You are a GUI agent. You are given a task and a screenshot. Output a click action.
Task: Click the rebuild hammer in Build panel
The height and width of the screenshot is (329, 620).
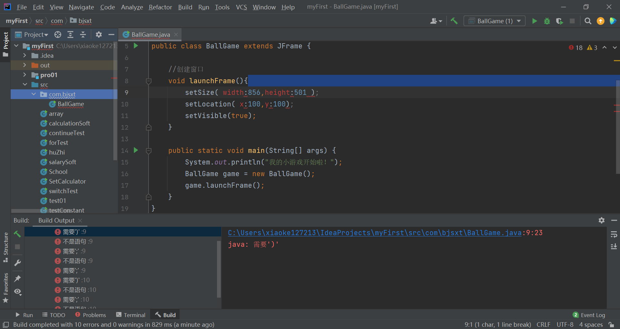click(17, 234)
